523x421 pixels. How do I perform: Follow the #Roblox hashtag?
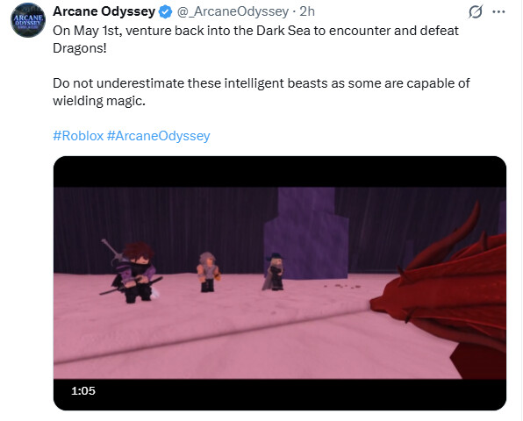78,136
